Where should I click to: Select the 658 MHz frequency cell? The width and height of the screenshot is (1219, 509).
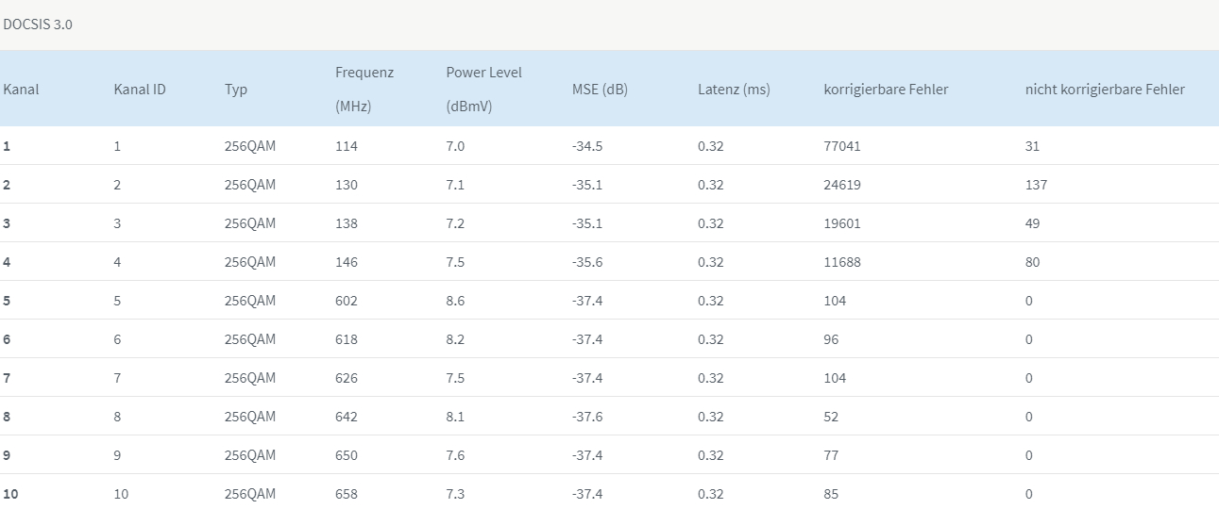(x=347, y=494)
